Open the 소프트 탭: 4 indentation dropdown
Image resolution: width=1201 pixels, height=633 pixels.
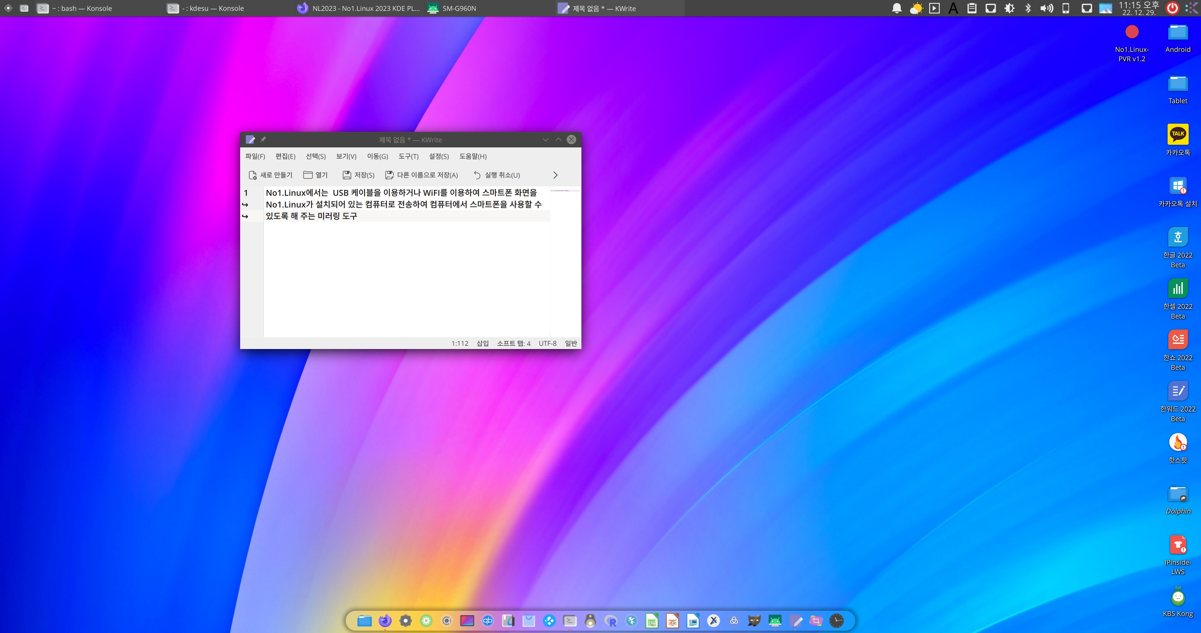pos(513,343)
